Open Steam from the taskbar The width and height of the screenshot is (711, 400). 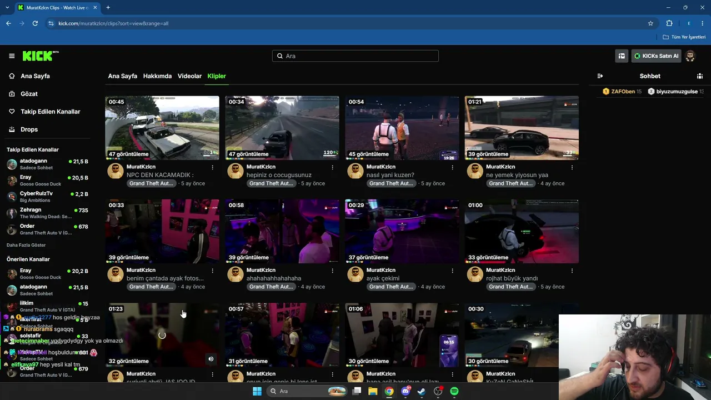422,391
